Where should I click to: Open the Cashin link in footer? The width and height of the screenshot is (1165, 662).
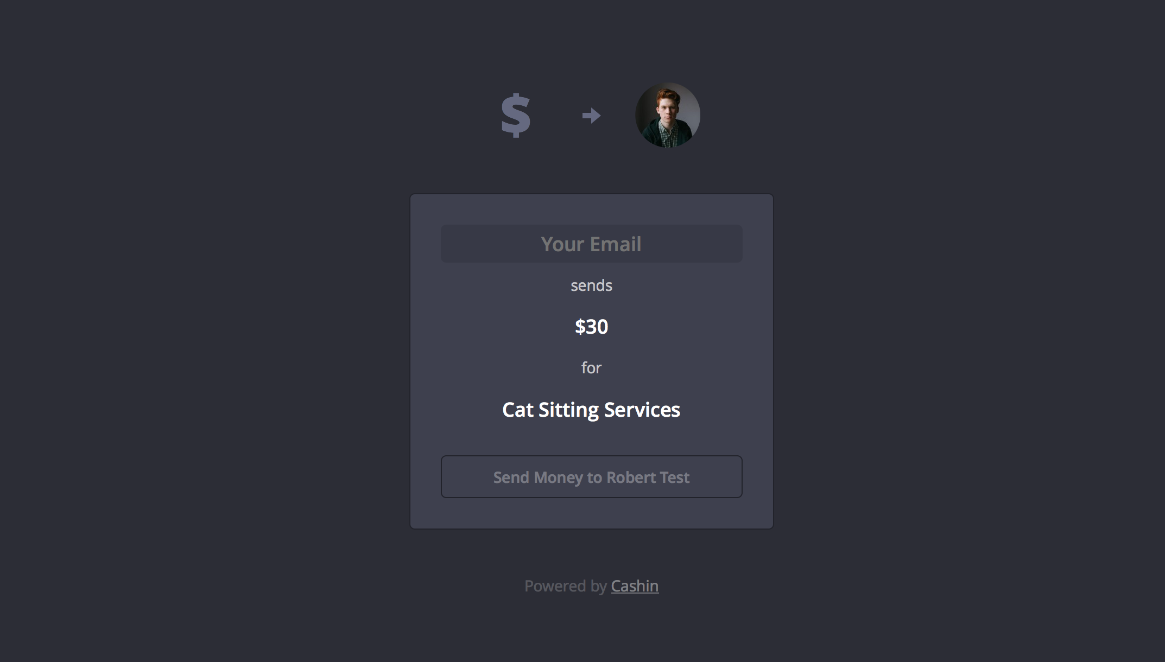(x=635, y=585)
